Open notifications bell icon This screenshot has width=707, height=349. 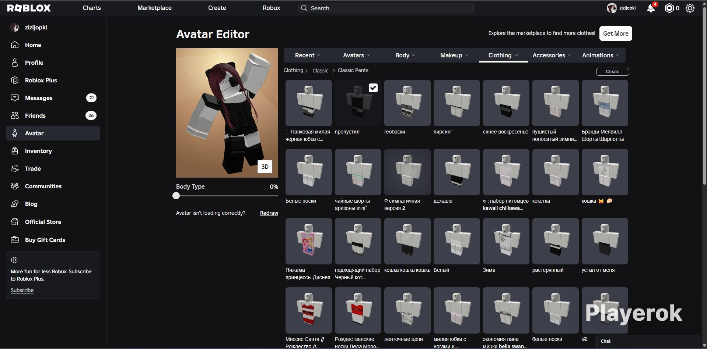point(651,8)
